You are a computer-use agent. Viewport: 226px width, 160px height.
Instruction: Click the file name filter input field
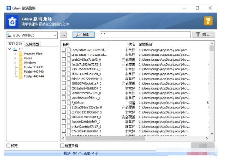coord(145,35)
